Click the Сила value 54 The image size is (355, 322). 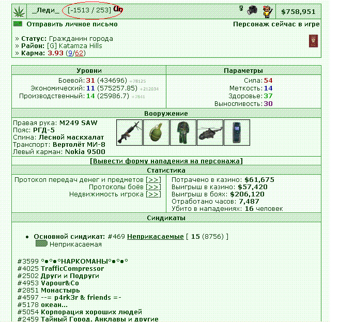[268, 81]
